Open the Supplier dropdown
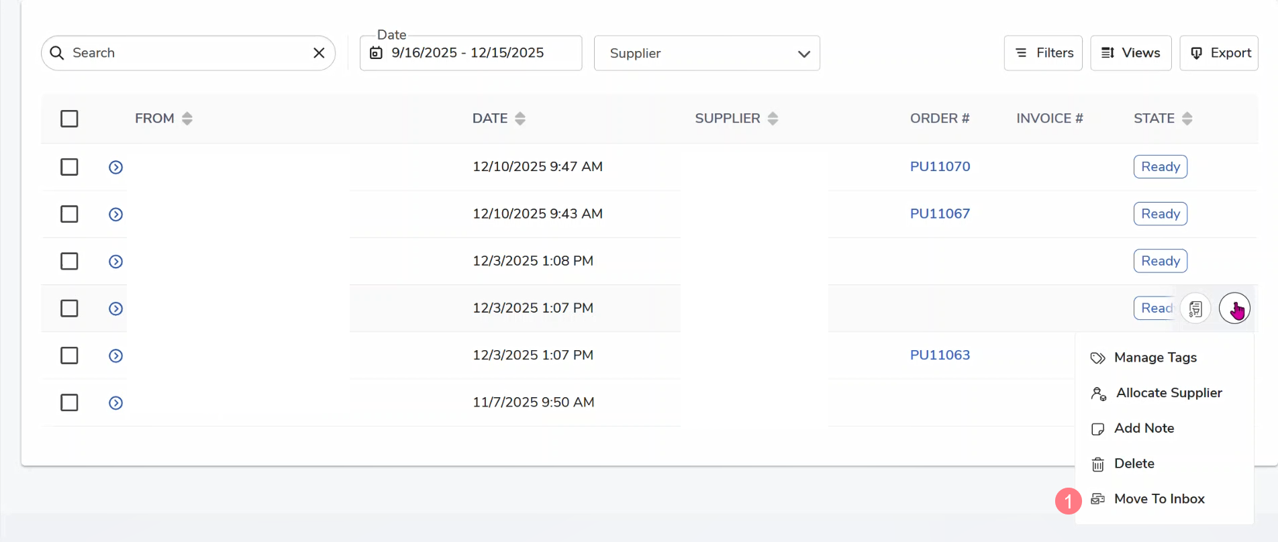This screenshot has height=542, width=1278. tap(706, 53)
